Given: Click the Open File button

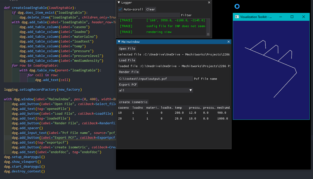Looking at the screenshot, I should click(x=127, y=49).
